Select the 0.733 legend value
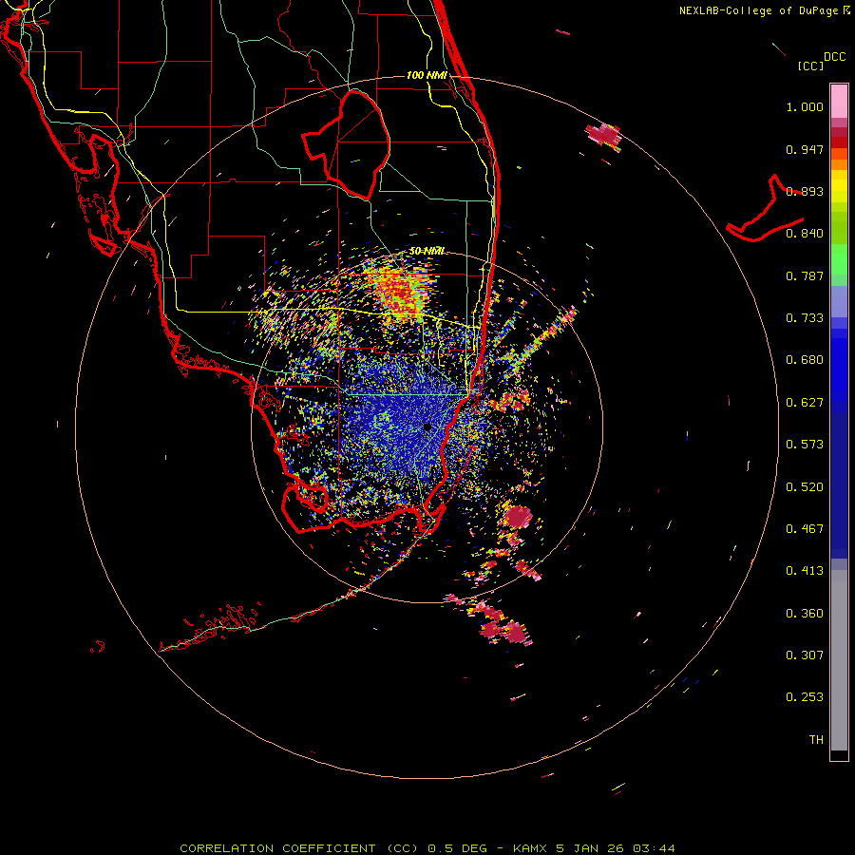The height and width of the screenshot is (855, 855). pyautogui.click(x=805, y=318)
